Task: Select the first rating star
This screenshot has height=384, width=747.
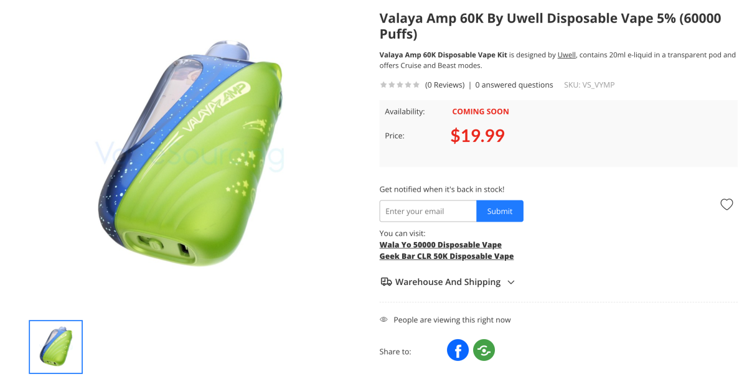Action: 383,84
